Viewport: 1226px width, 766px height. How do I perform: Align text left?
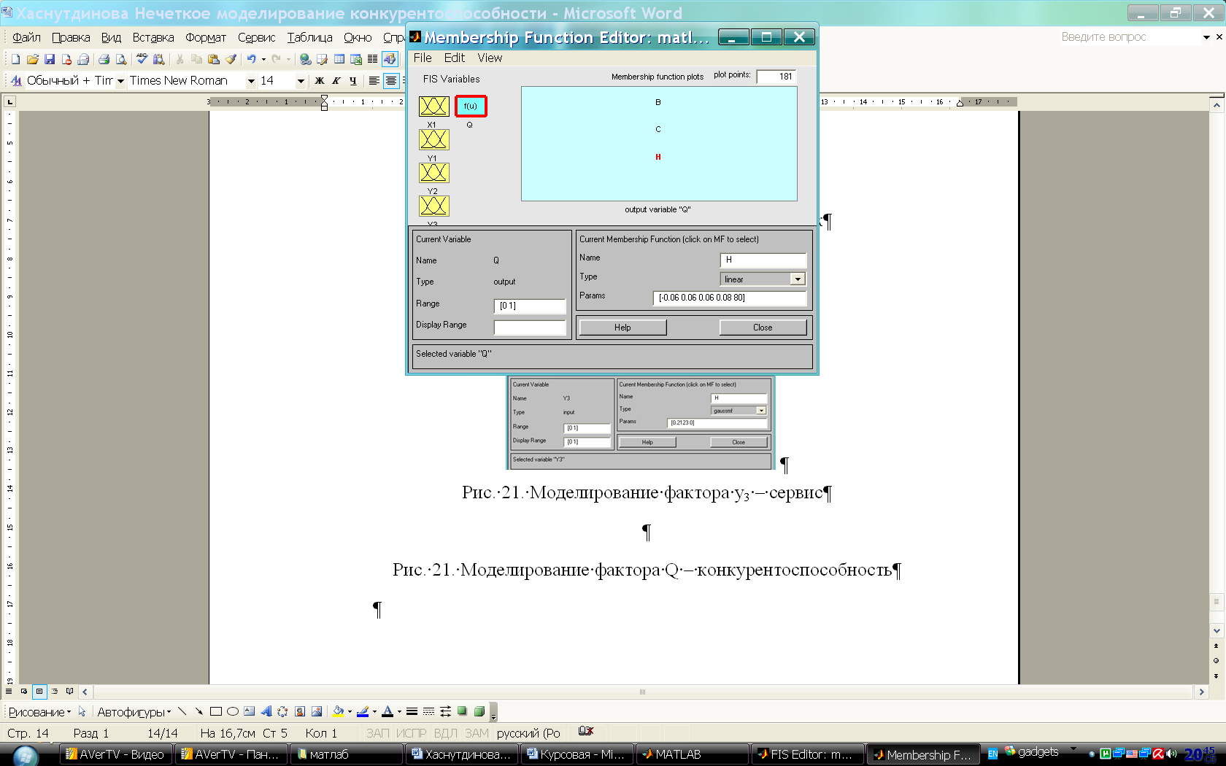(374, 81)
